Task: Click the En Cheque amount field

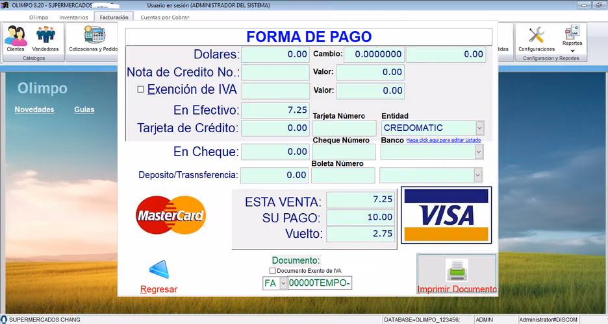Action: 275,152
